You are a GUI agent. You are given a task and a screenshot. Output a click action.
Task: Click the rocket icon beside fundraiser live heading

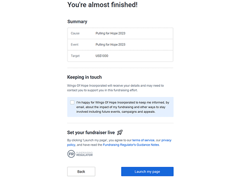click(x=120, y=133)
